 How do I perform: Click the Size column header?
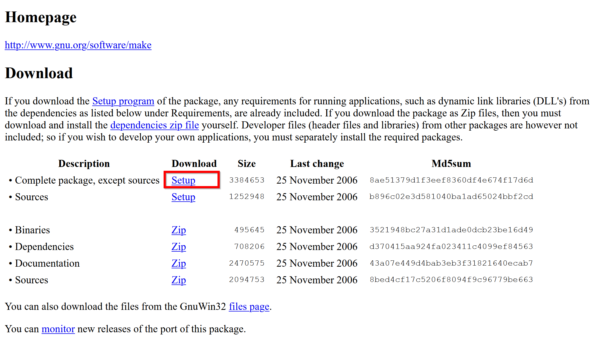(246, 164)
